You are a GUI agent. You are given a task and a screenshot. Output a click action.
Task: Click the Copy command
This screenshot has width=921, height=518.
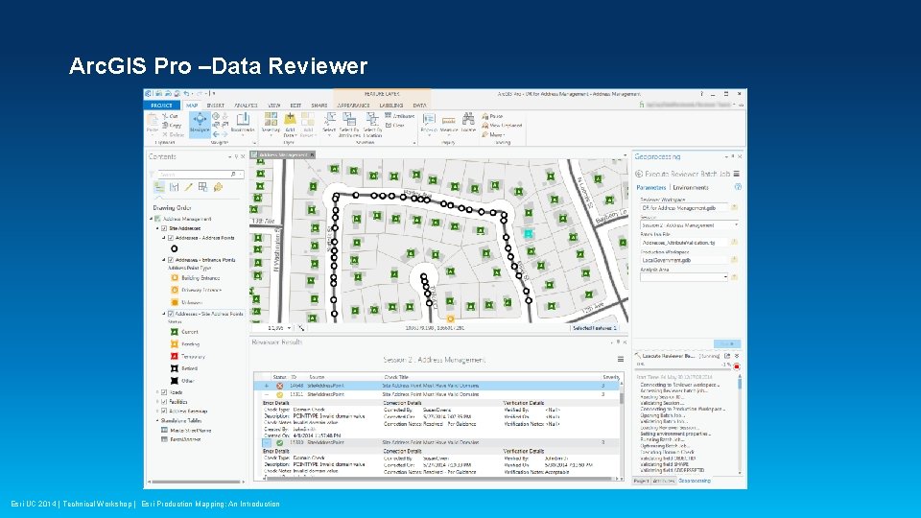172,125
